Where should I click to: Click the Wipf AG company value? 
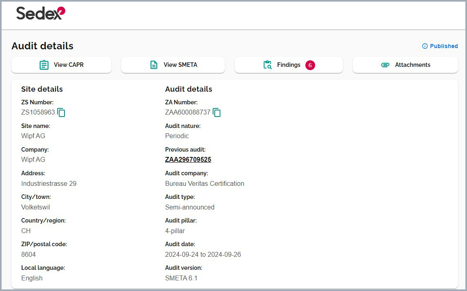point(33,160)
